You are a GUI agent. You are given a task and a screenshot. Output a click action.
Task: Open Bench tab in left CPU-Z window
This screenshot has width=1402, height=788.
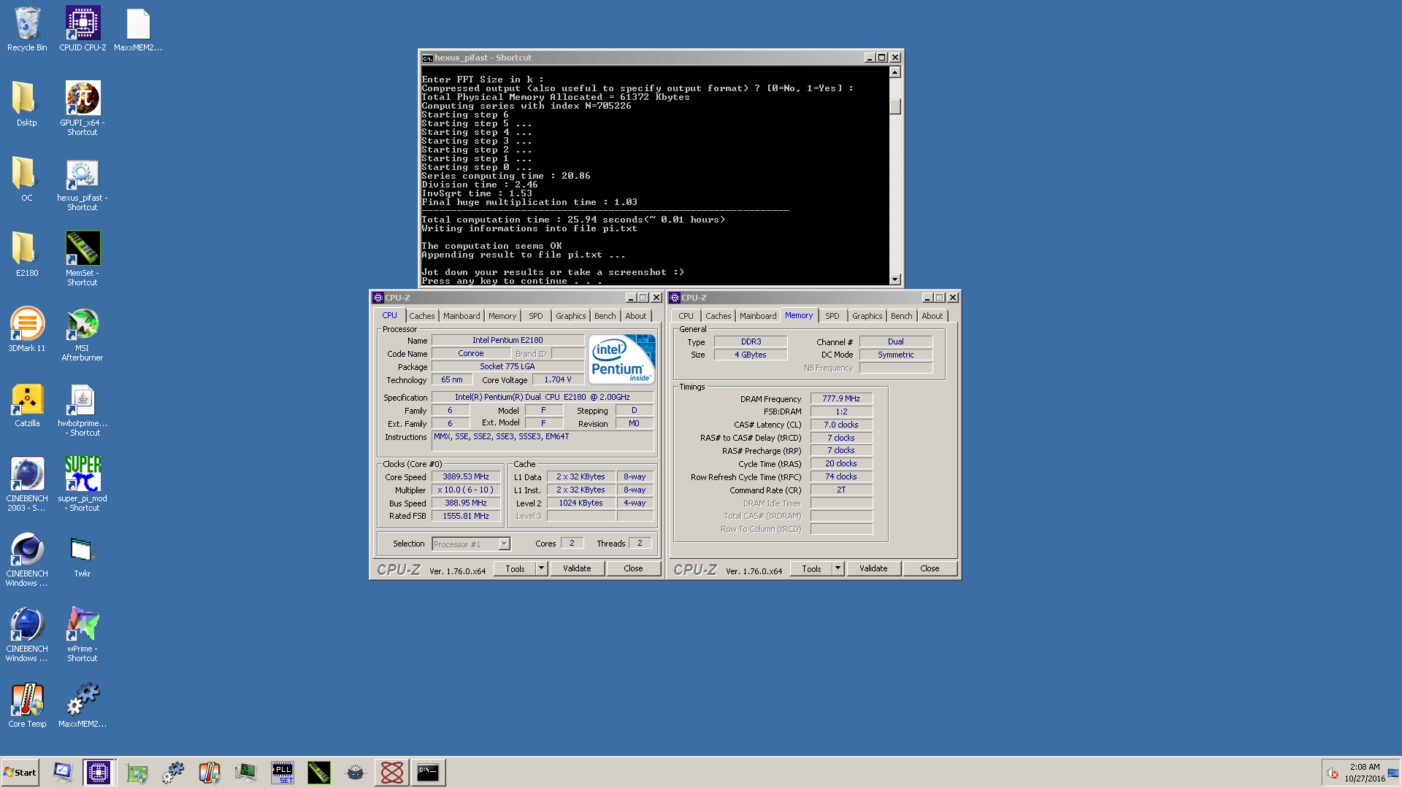pos(605,316)
